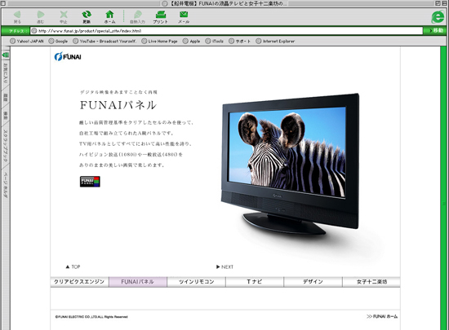Click the FUNAI logo at page top

tap(68, 56)
